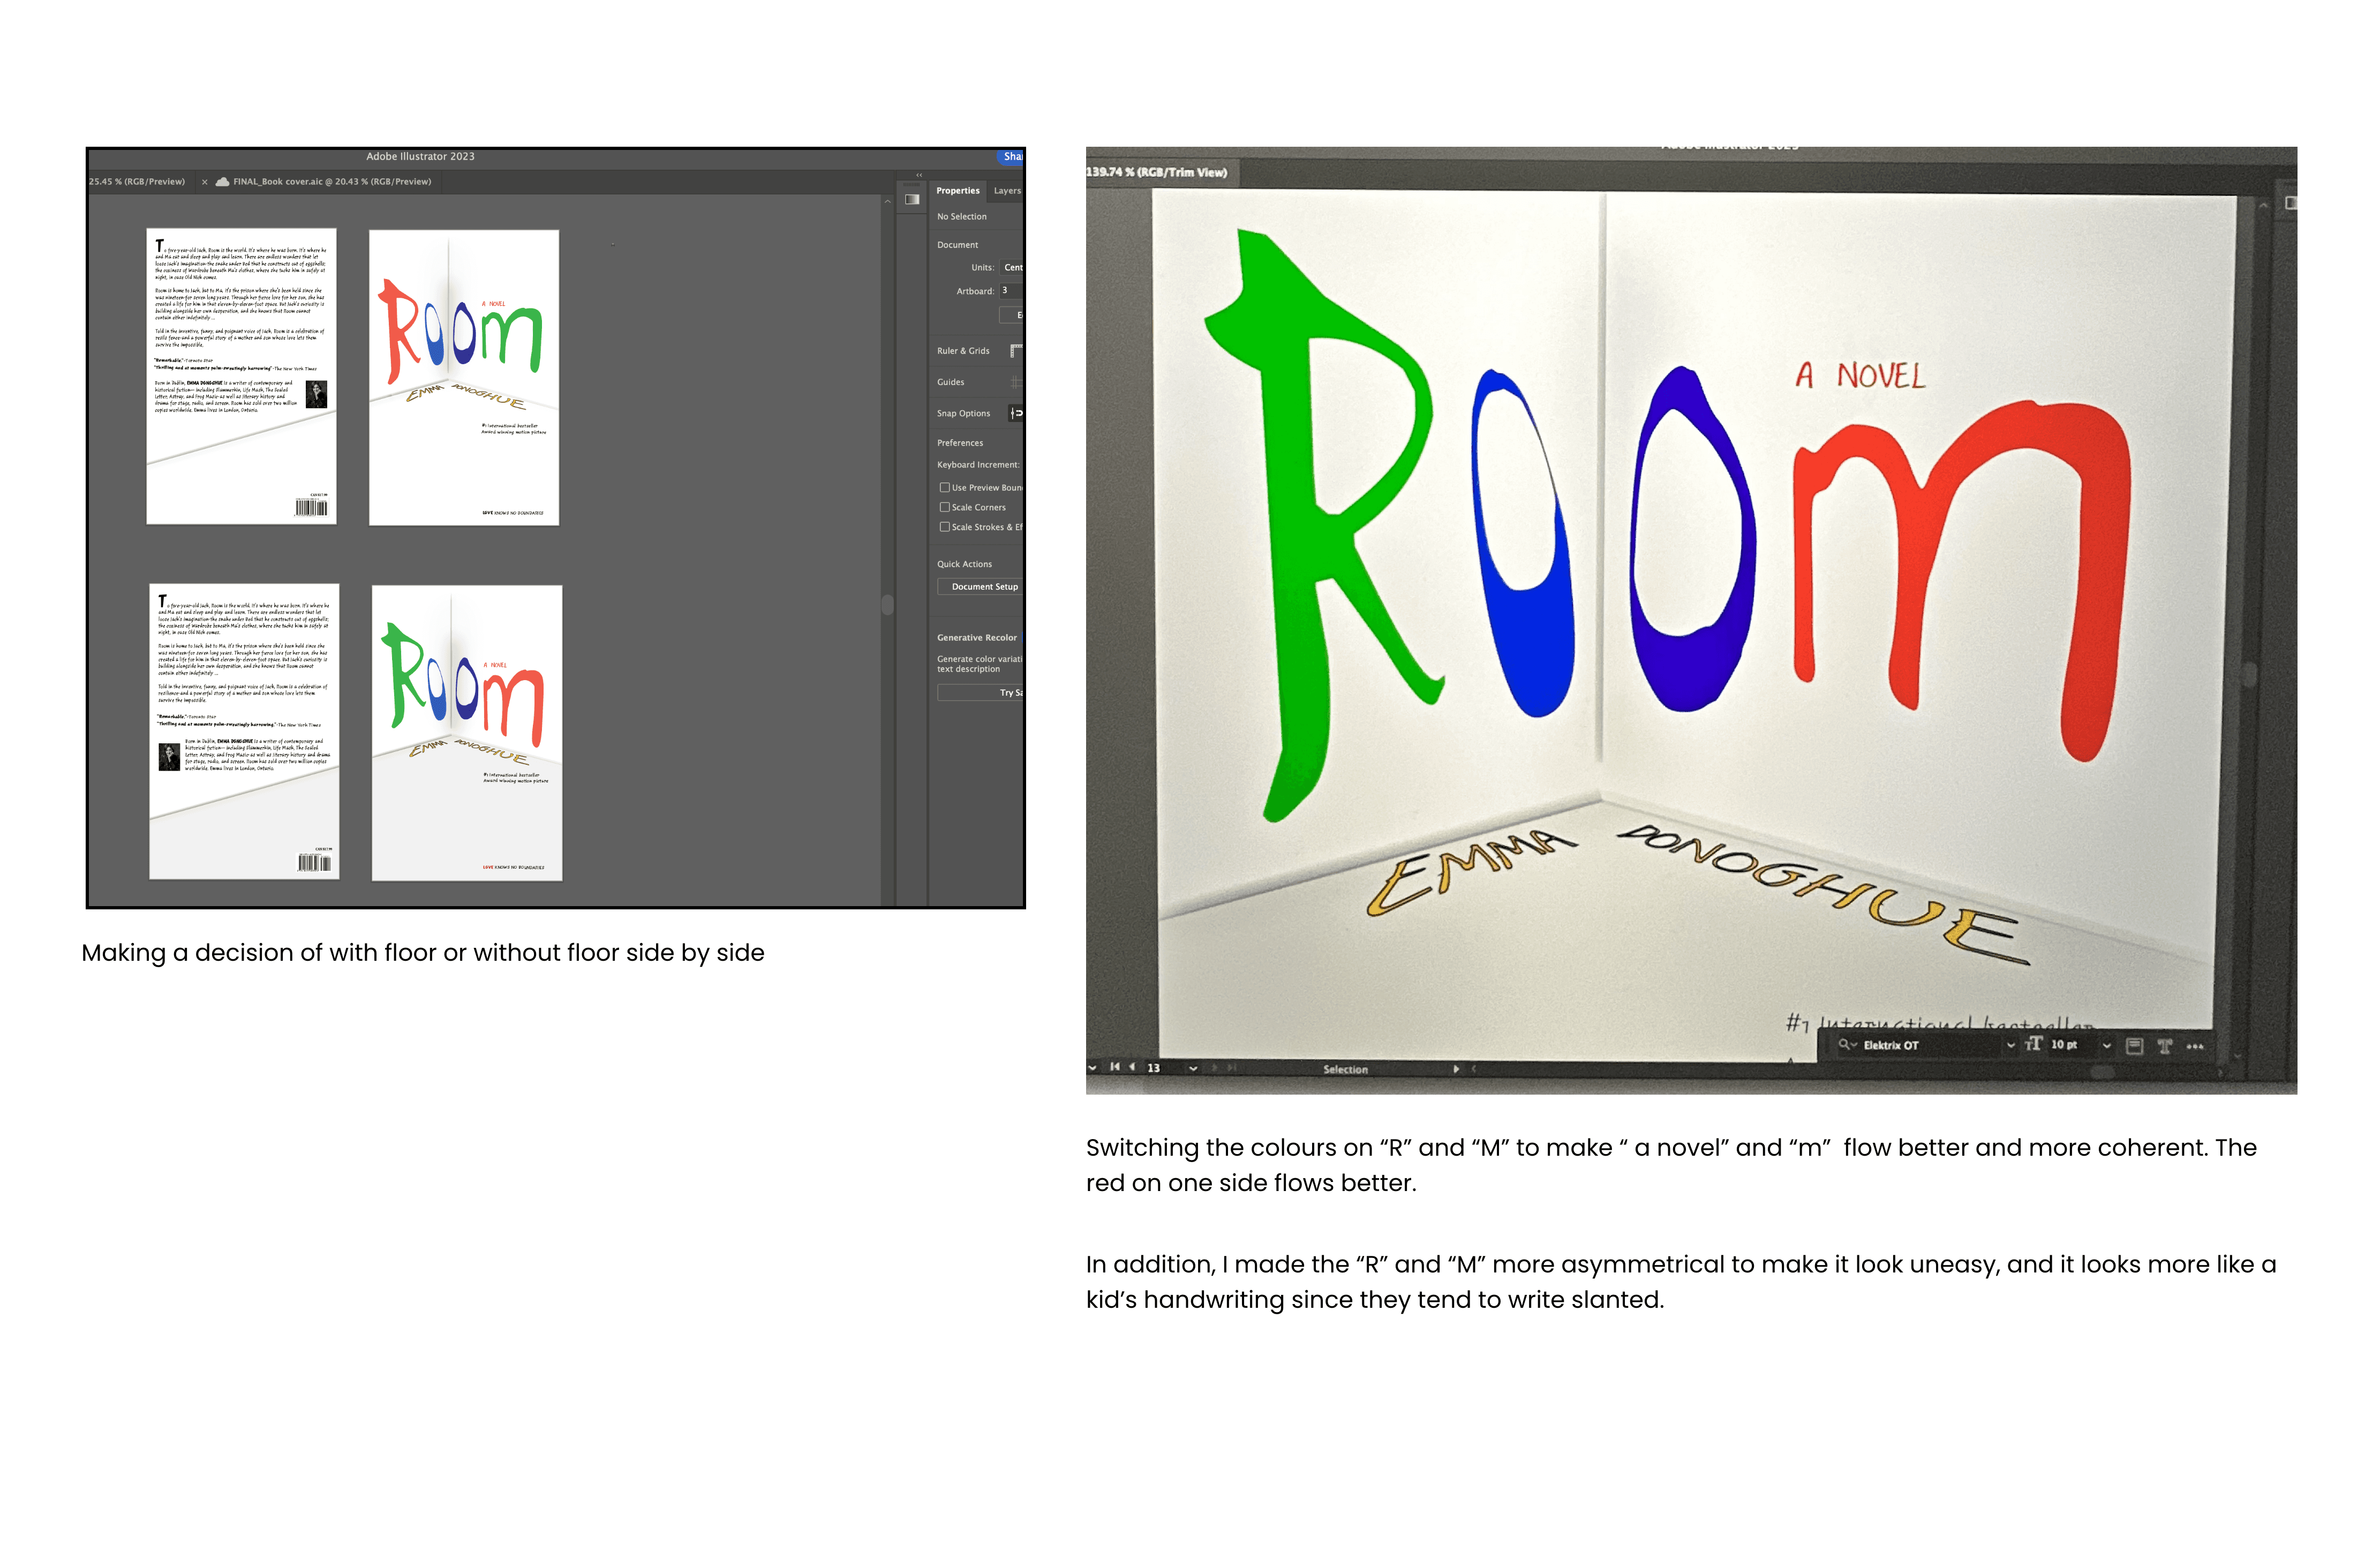The height and width of the screenshot is (1567, 2380).
Task: Click the Document Setup button
Action: pos(981,587)
